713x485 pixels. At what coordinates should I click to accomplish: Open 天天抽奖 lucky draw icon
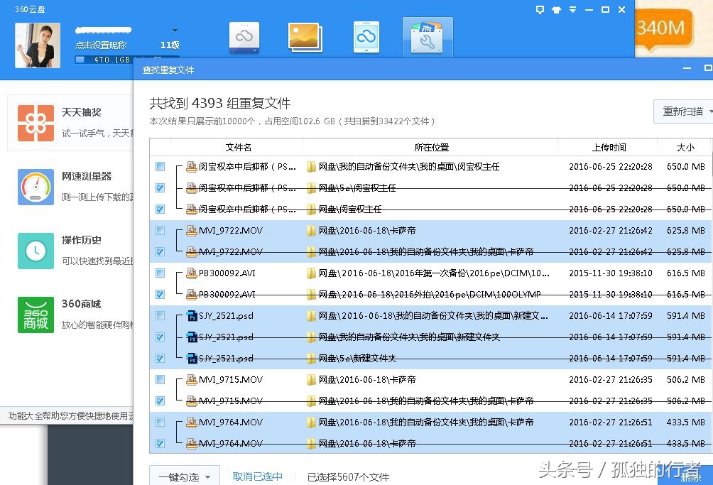(x=36, y=122)
